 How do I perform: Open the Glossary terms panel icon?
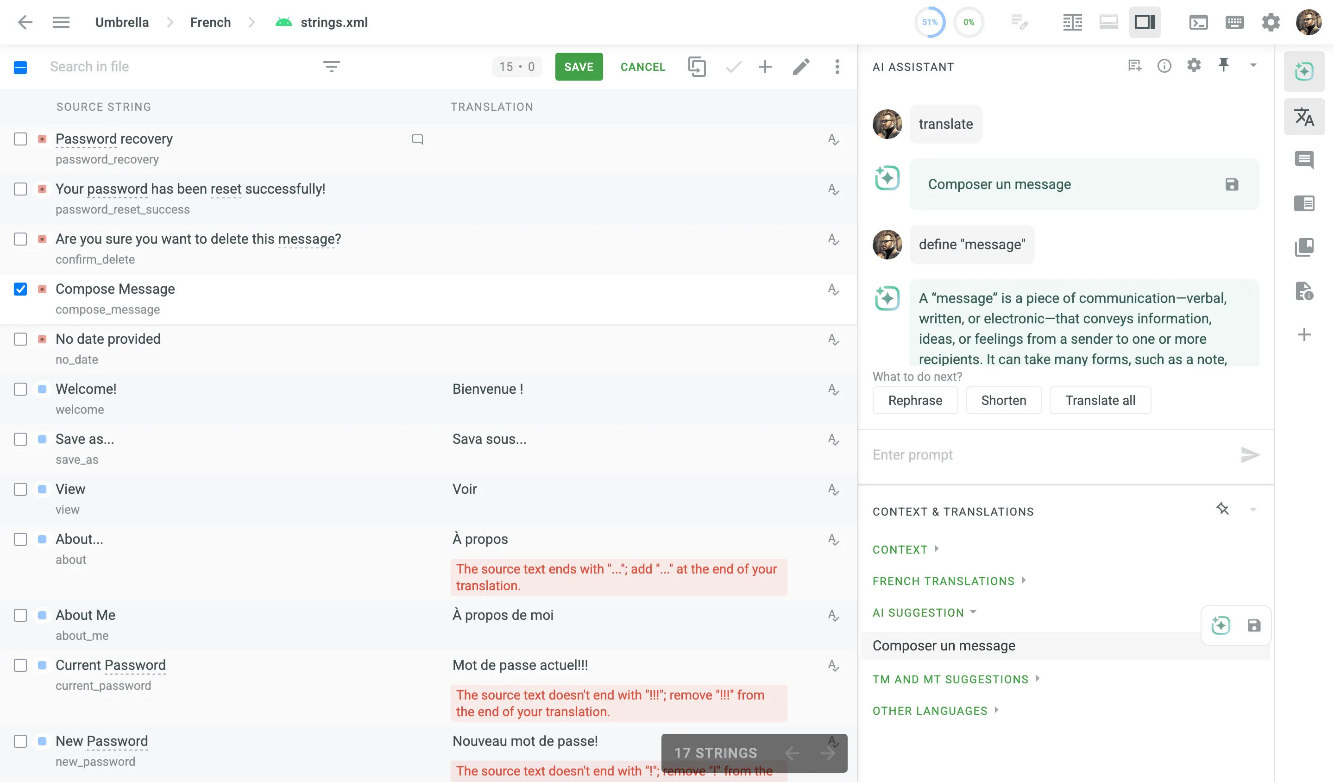tap(1304, 247)
